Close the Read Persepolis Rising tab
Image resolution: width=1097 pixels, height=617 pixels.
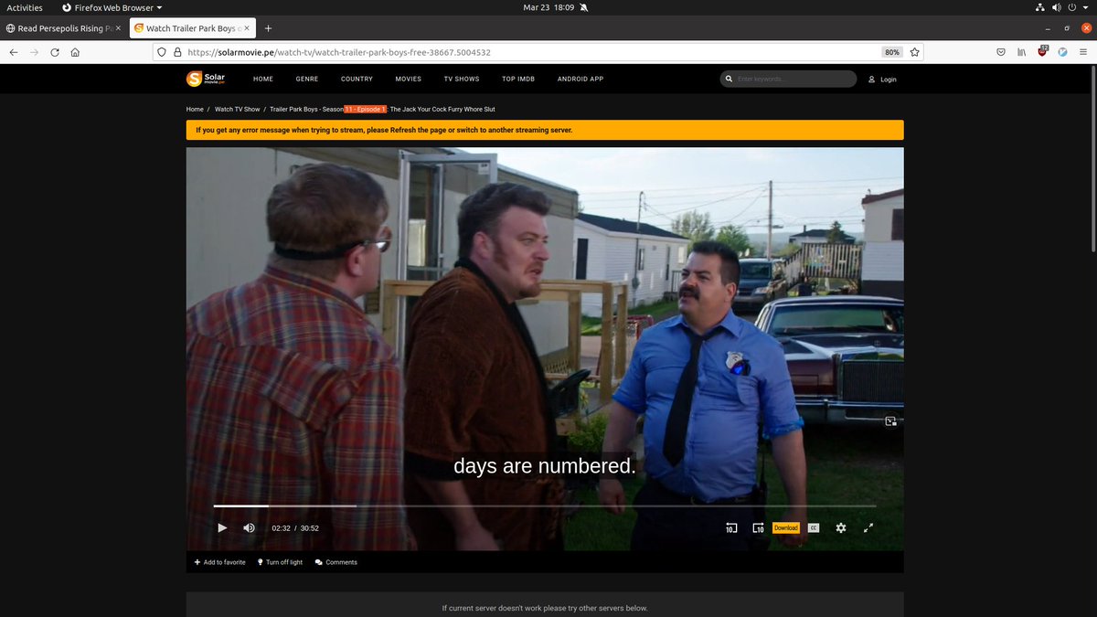click(x=118, y=28)
